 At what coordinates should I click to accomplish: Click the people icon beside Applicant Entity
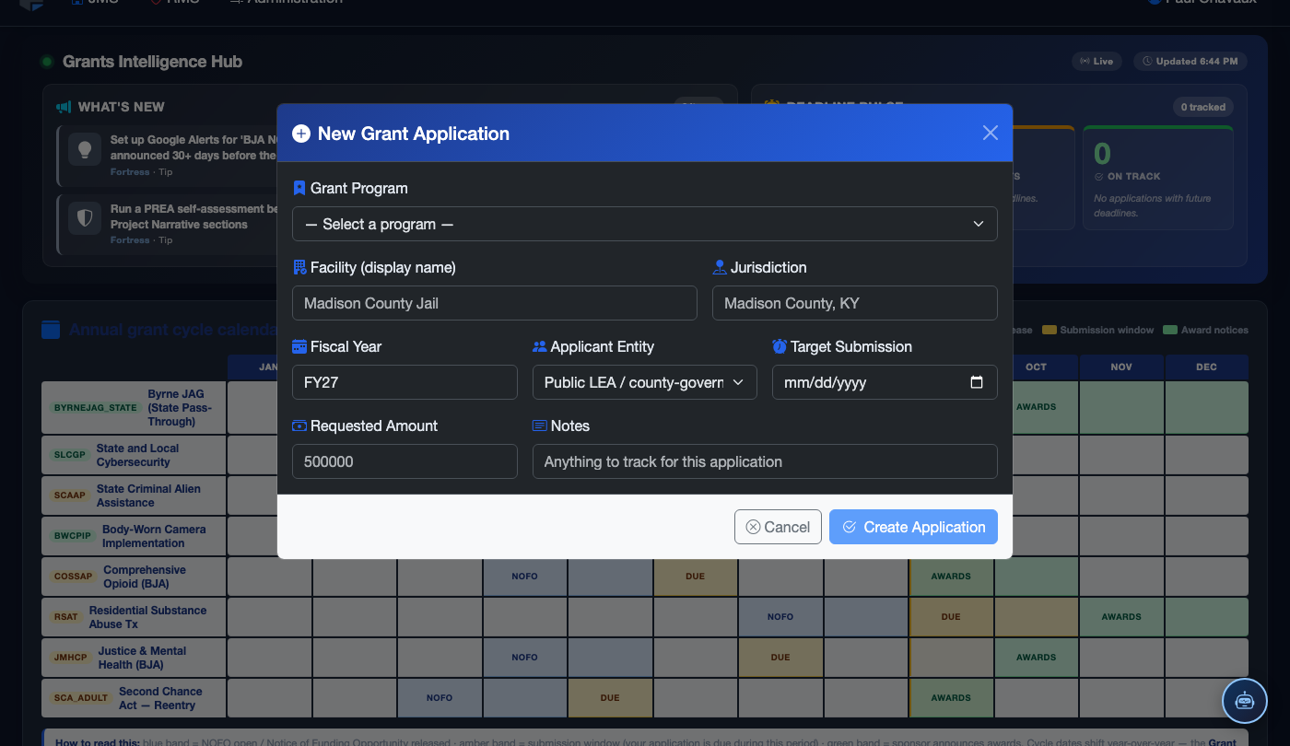pos(540,346)
